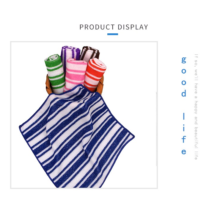The image size is (223, 197).
Task: Click the blue letter i in life
Action: [x=184, y=128]
